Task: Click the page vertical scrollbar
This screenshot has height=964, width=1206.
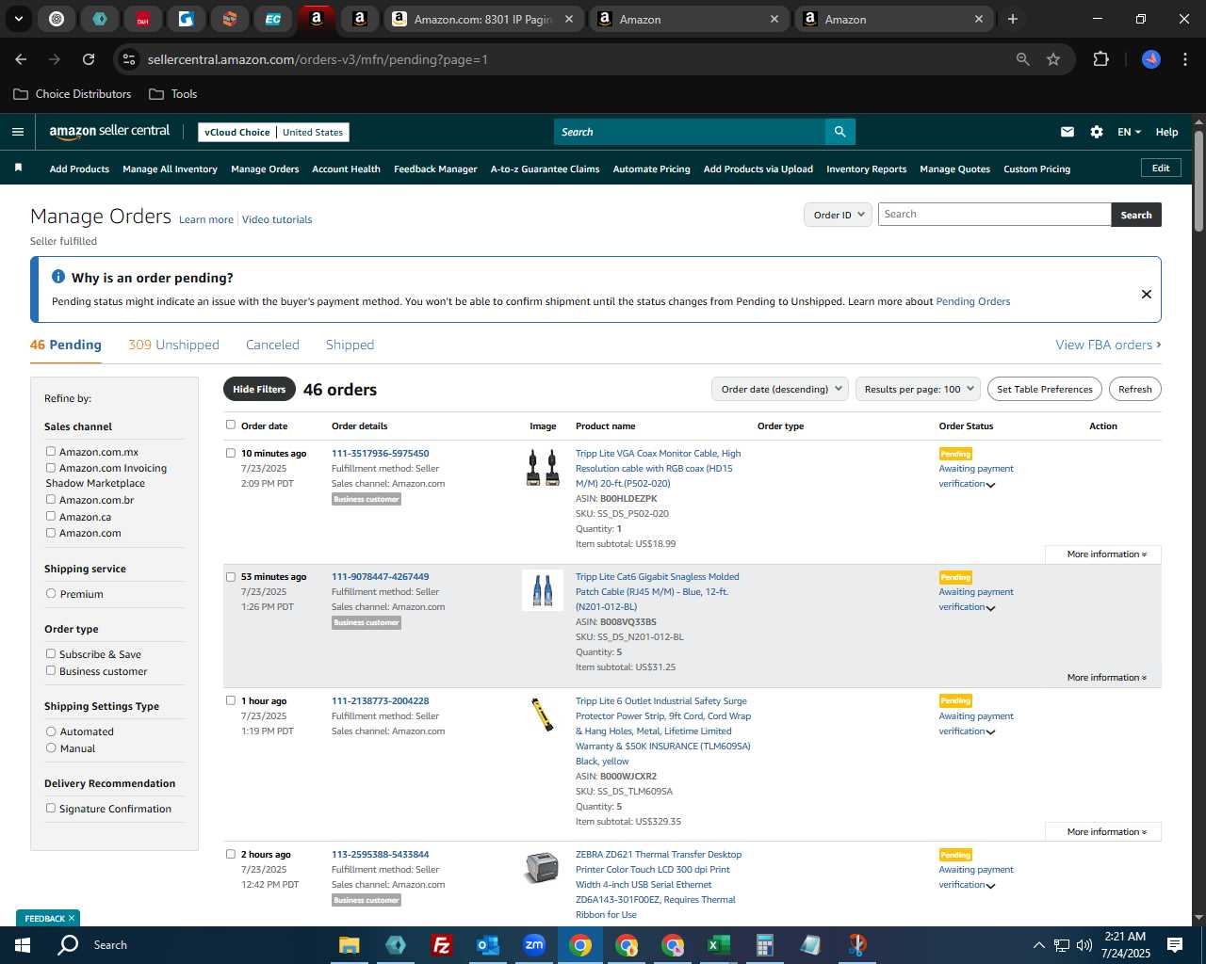Action: pyautogui.click(x=1198, y=181)
